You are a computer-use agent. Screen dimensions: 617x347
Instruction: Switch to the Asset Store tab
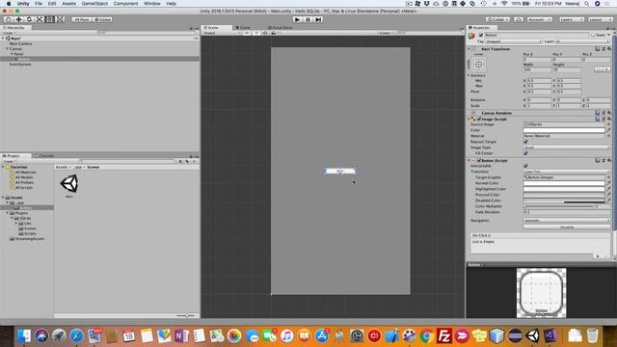point(281,28)
